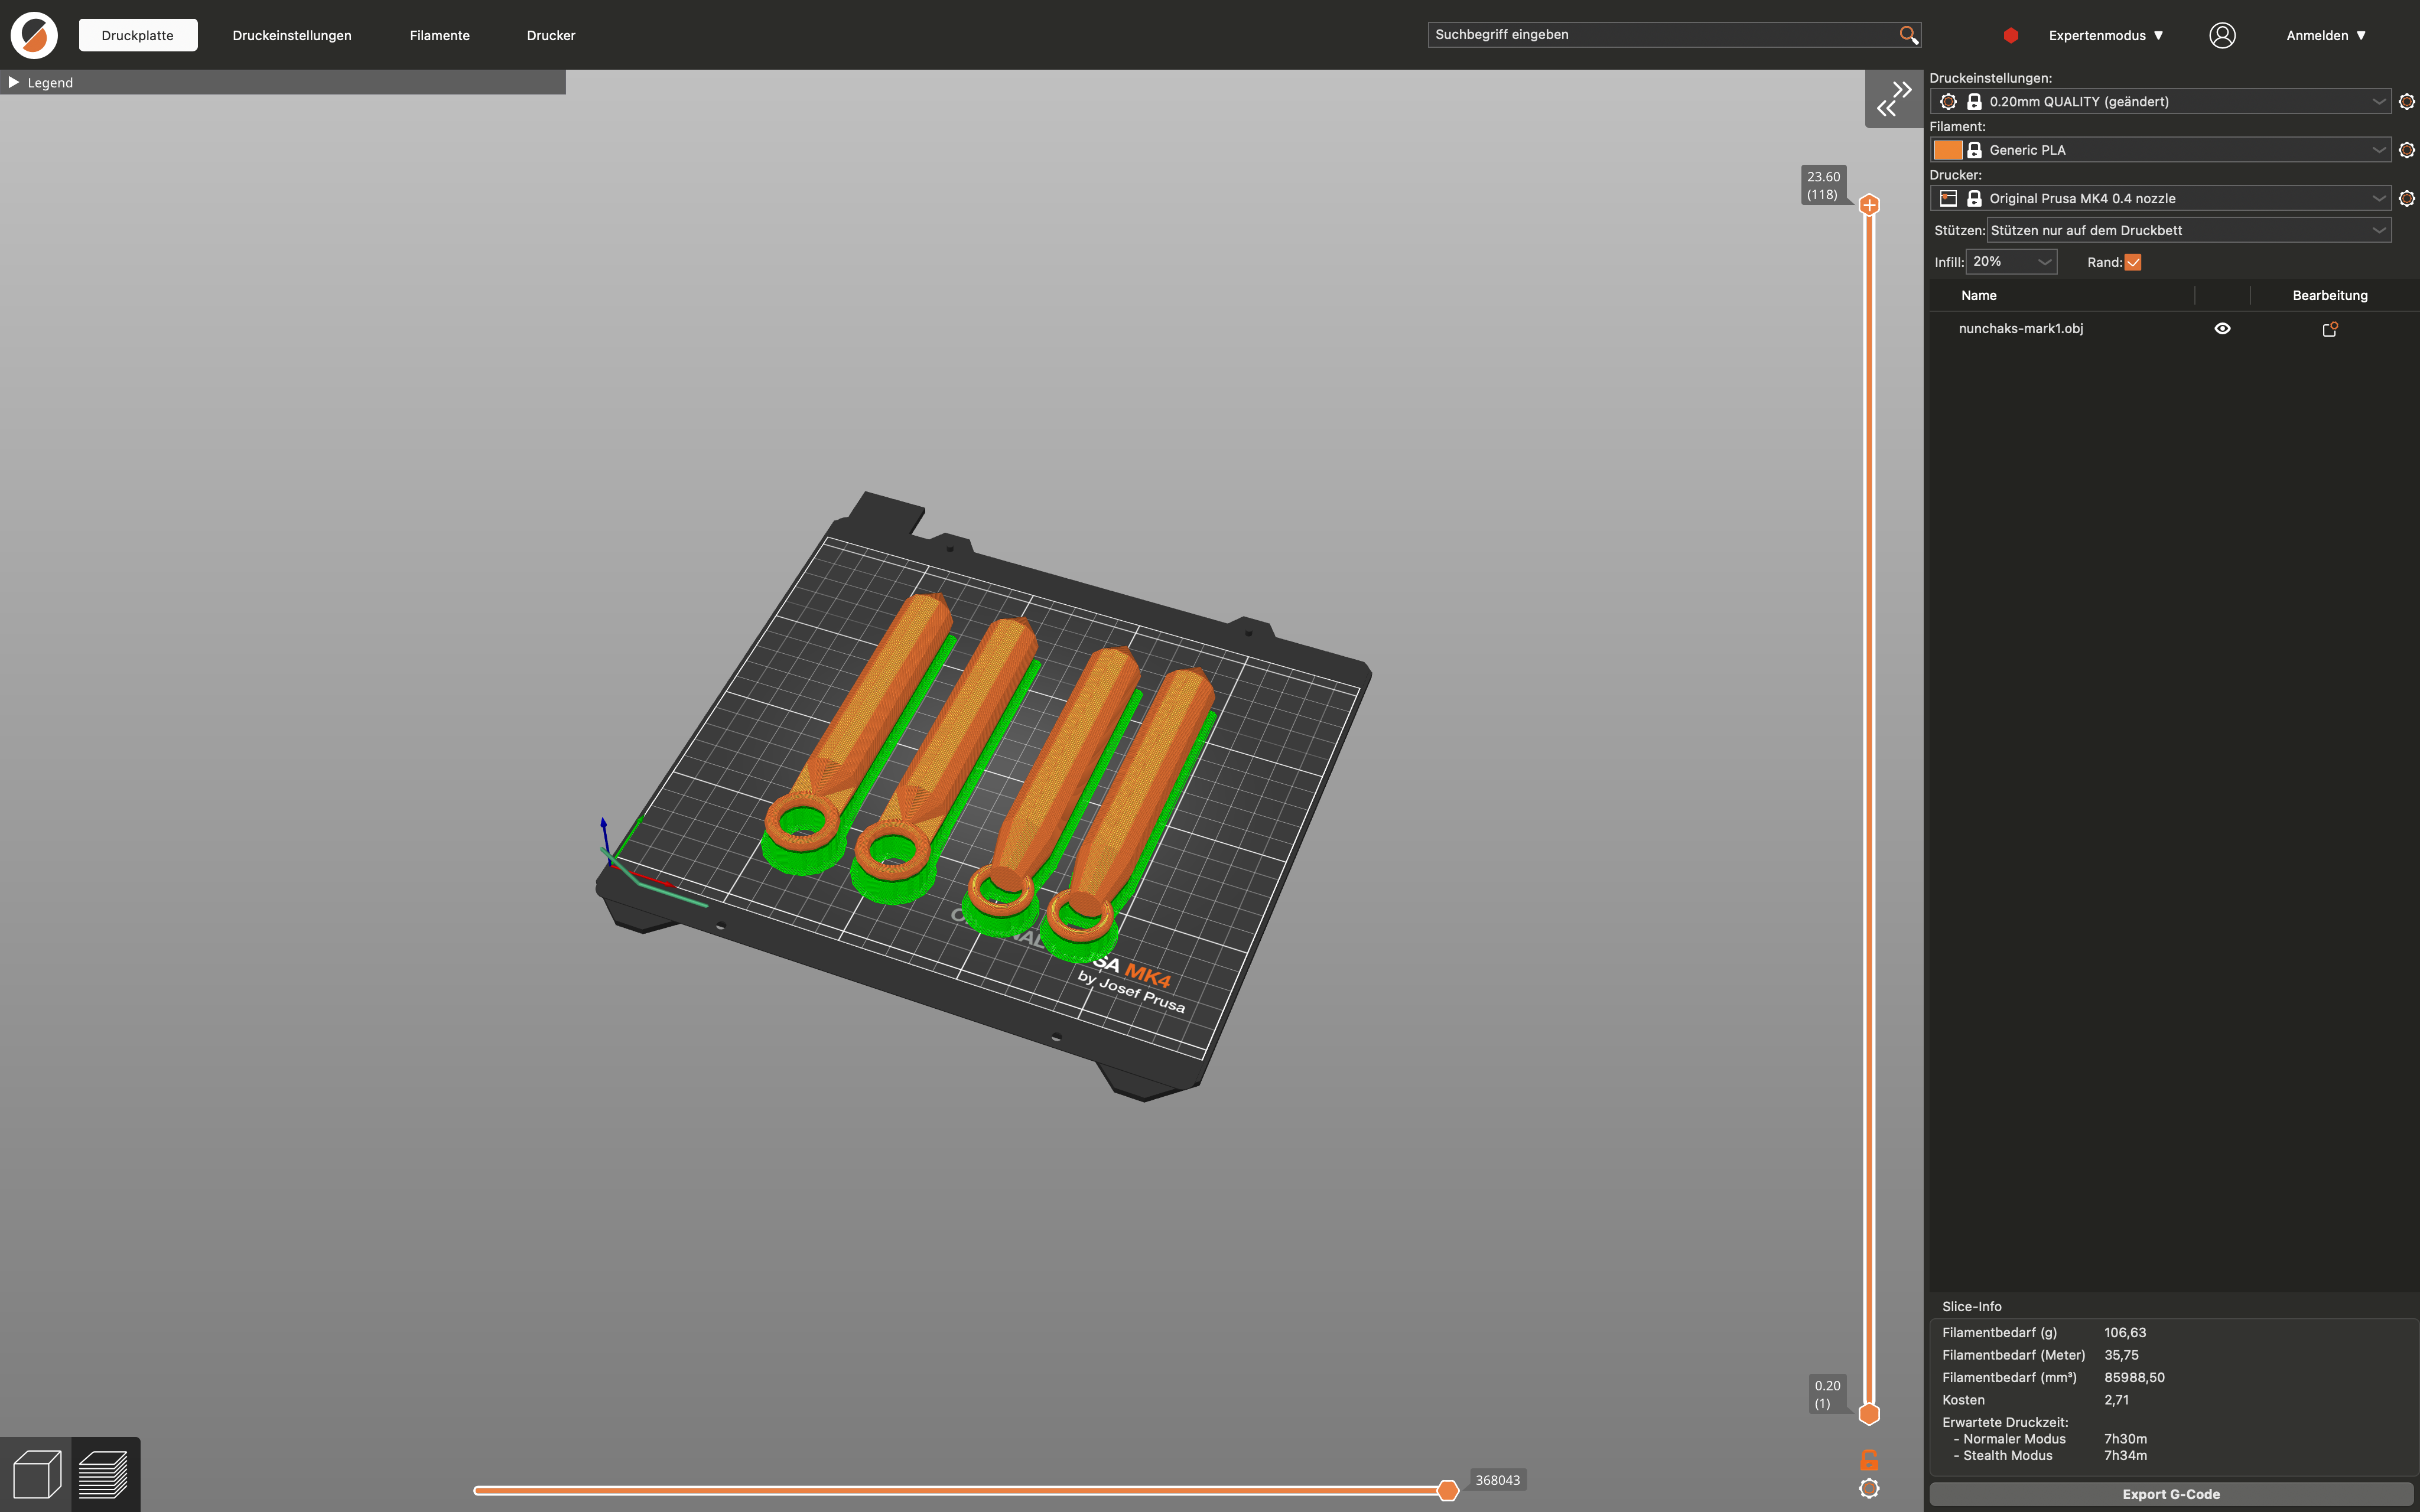Open the Expertenmodus mode dropdown
The width and height of the screenshot is (2420, 1512).
2106,35
